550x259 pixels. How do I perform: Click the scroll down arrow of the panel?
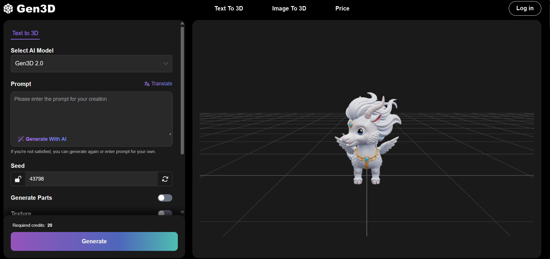tap(182, 212)
